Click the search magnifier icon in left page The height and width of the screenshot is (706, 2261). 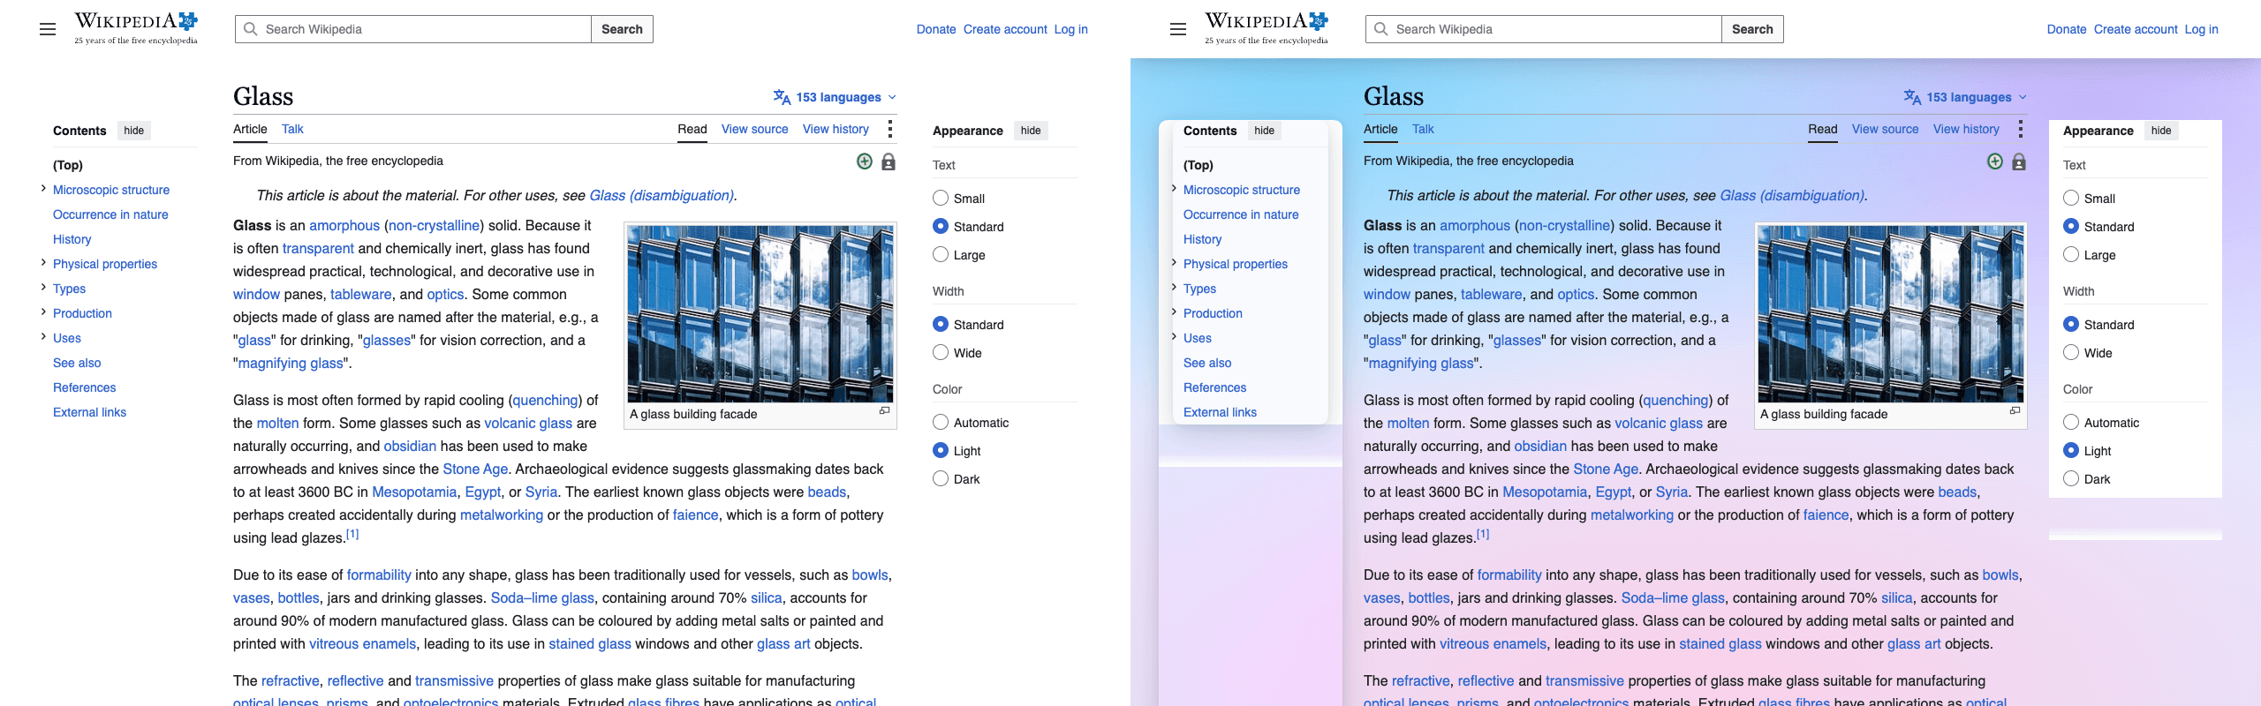click(x=251, y=29)
